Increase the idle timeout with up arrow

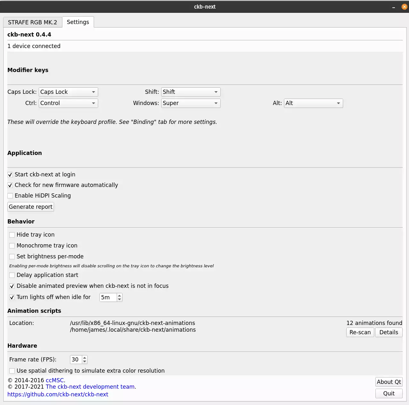pyautogui.click(x=120, y=295)
